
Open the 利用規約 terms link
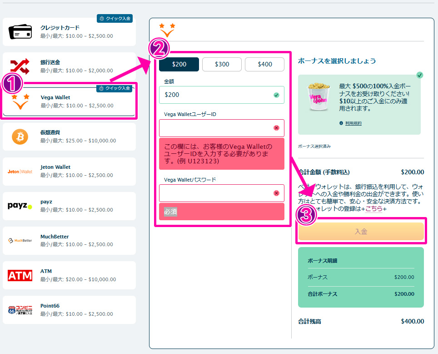point(353,123)
